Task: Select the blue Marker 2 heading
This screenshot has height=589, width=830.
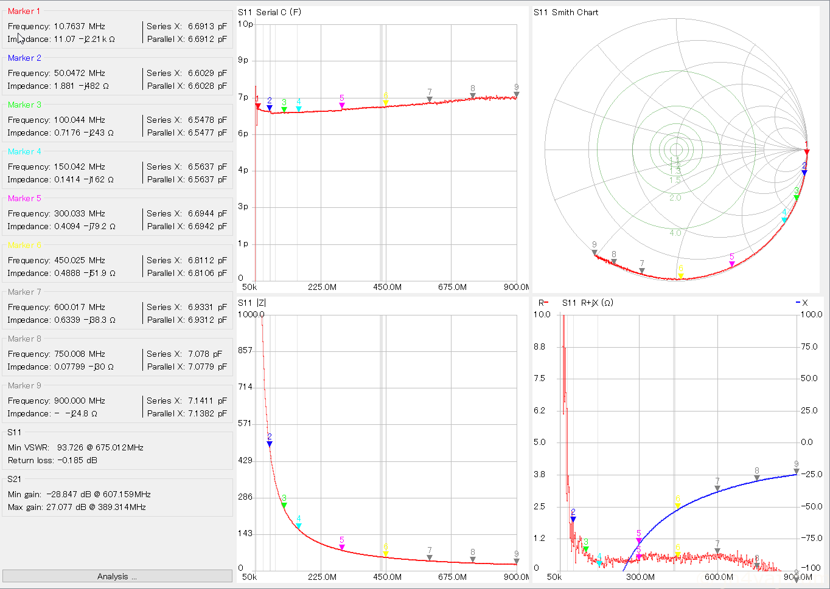Action: click(24, 58)
